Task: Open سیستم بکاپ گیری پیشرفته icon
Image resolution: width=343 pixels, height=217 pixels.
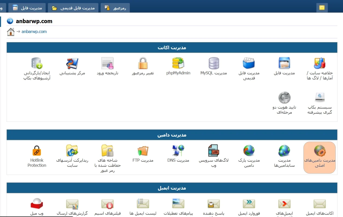Action: coord(319,98)
